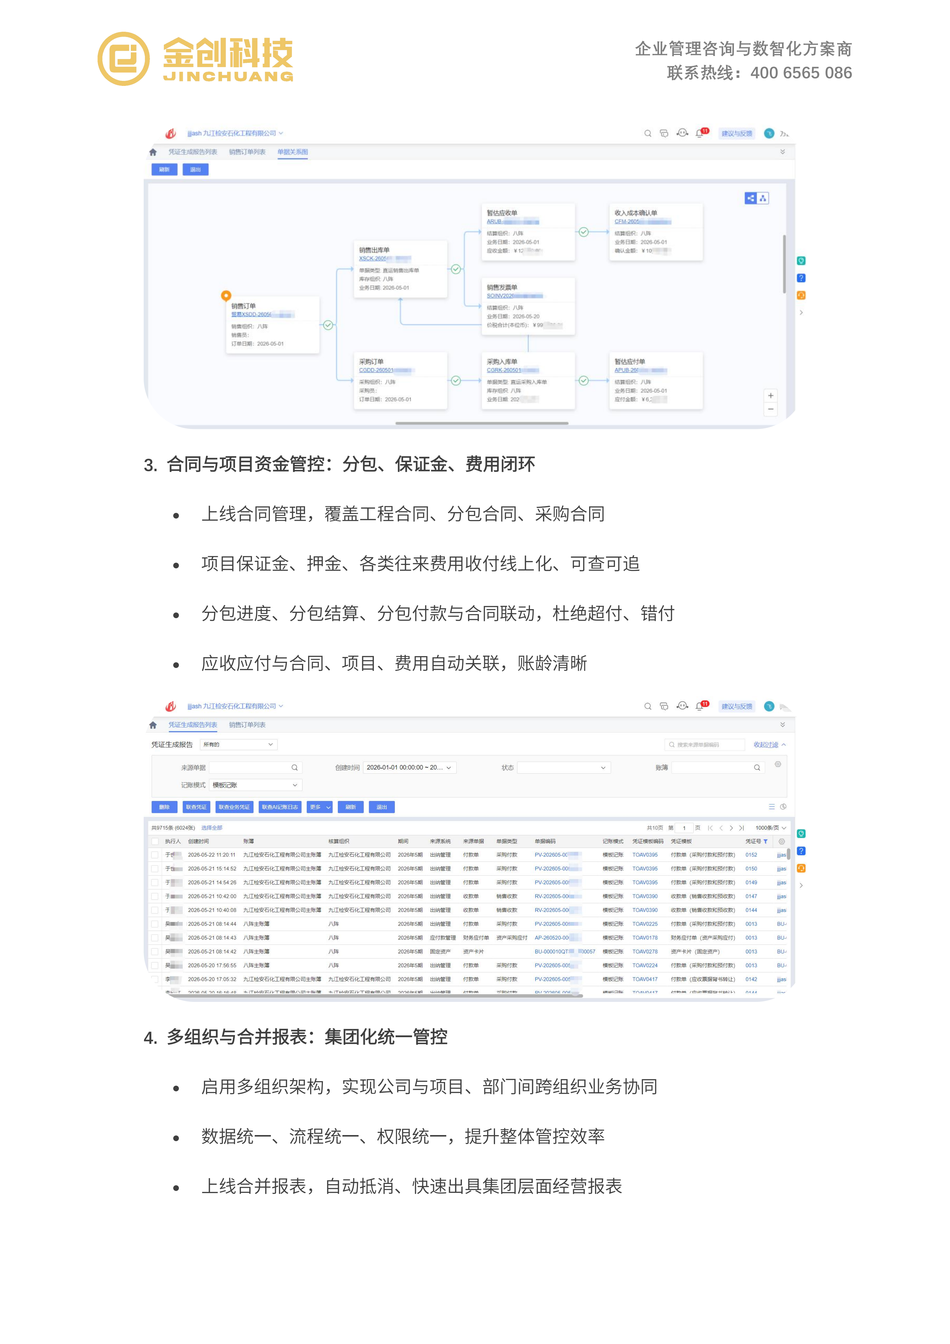This screenshot has width=950, height=1344.
Task: Click the diagram's horizontal scrollbar
Action: tap(482, 423)
